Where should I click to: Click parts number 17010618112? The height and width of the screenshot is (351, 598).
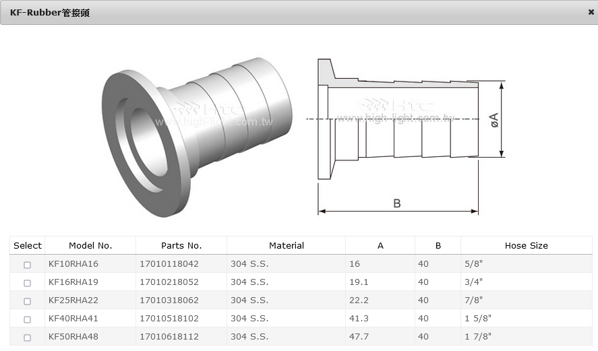tap(169, 337)
